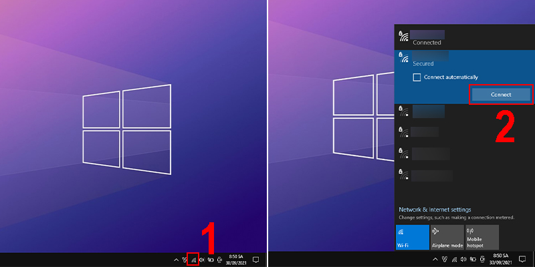The width and height of the screenshot is (535, 267).
Task: Open the V keyboard icon in right screenshot's tray
Action: click(445, 259)
